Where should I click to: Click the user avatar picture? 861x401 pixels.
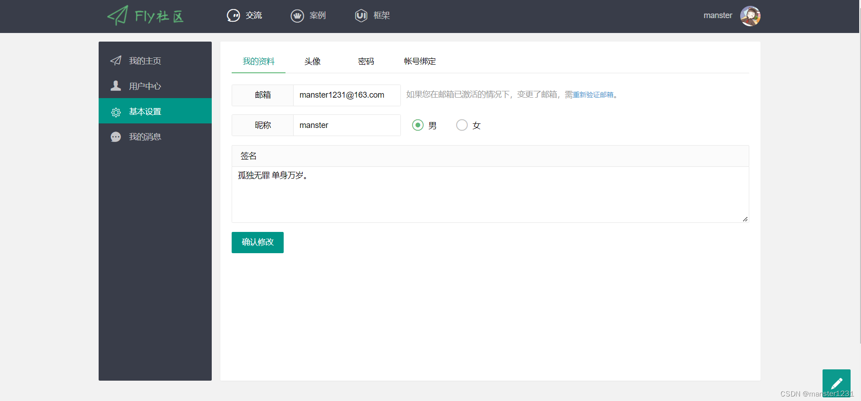click(750, 16)
